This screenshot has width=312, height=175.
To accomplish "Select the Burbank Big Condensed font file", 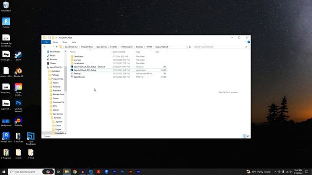I will [6, 40].
